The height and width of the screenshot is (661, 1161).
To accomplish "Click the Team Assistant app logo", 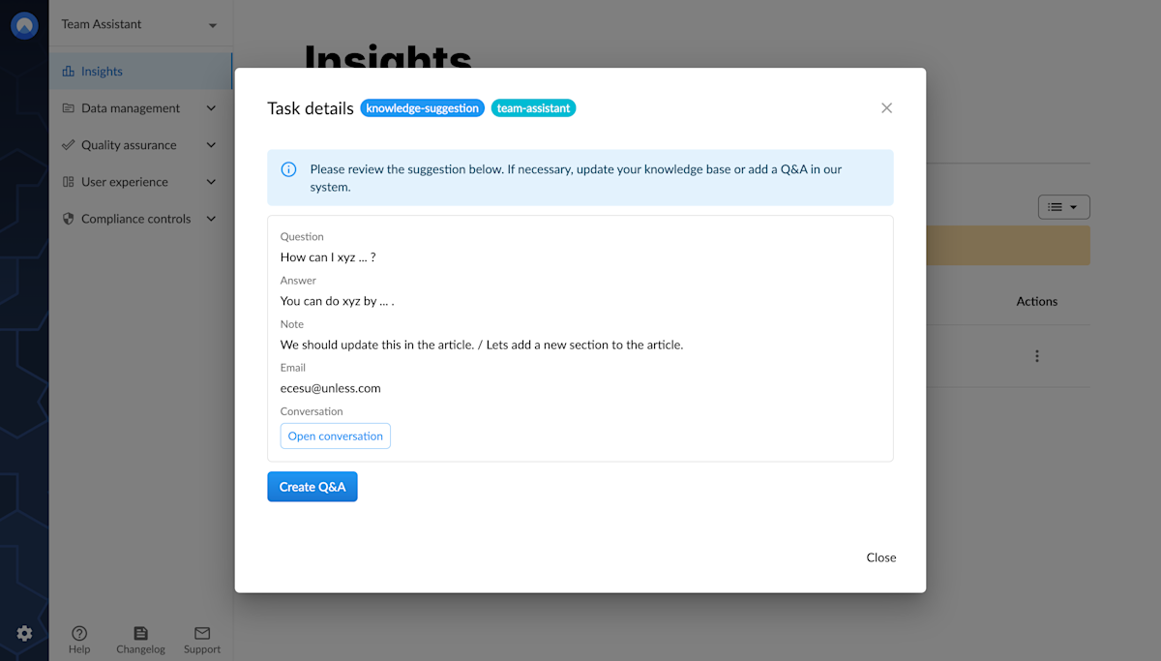I will point(23,25).
